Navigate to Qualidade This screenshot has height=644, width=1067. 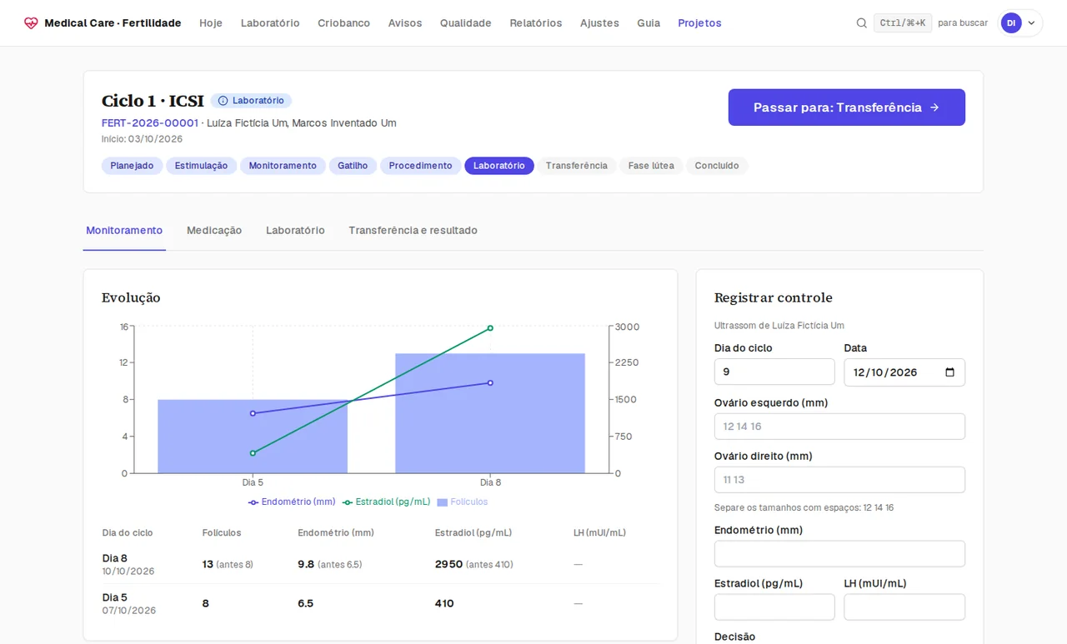(466, 23)
